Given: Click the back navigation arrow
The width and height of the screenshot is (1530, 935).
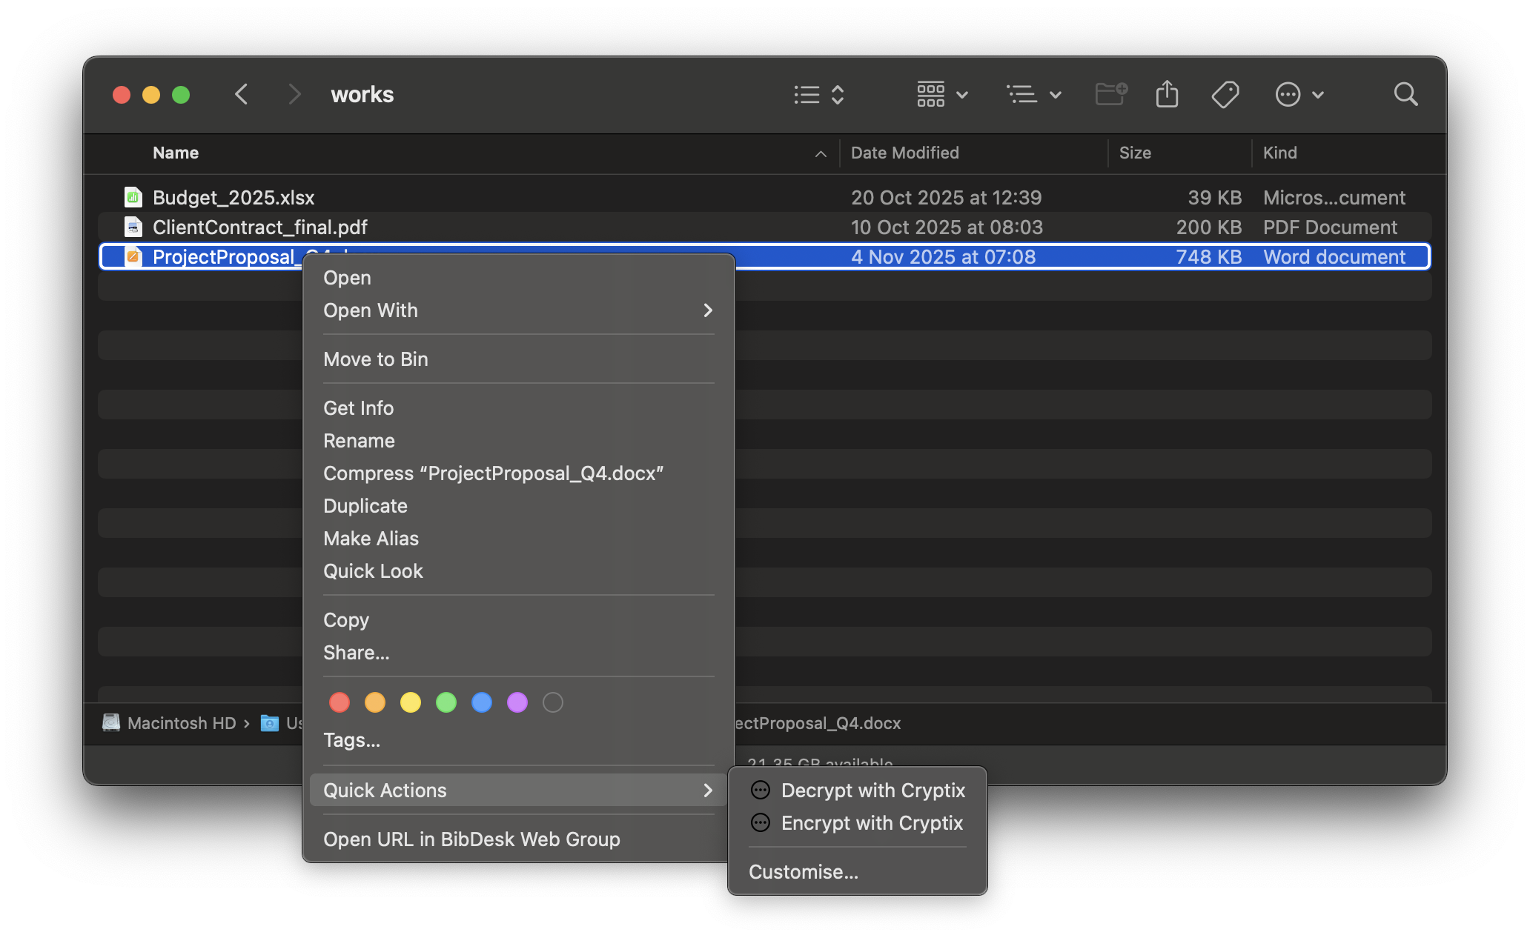Looking at the screenshot, I should click(242, 94).
